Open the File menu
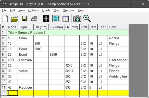Screen dimensions: 149x98 (x=4, y=10)
